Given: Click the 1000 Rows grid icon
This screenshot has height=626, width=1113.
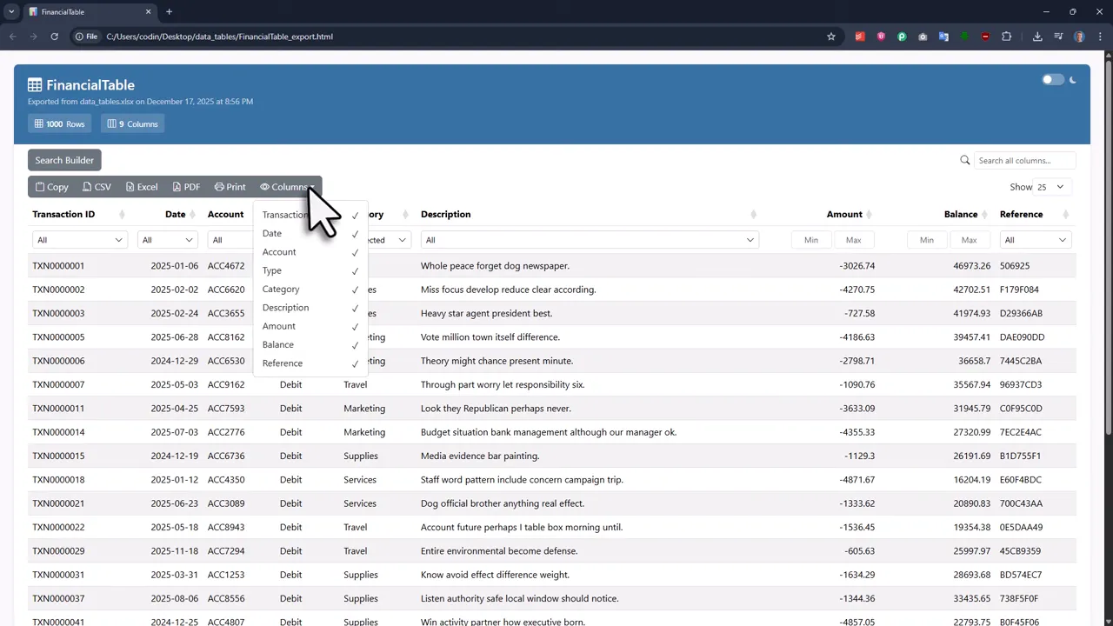Looking at the screenshot, I should pos(39,123).
